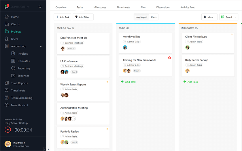Screen dimensions: 242x151
Task: Add a task in In Progress column
Action: [x=191, y=82]
